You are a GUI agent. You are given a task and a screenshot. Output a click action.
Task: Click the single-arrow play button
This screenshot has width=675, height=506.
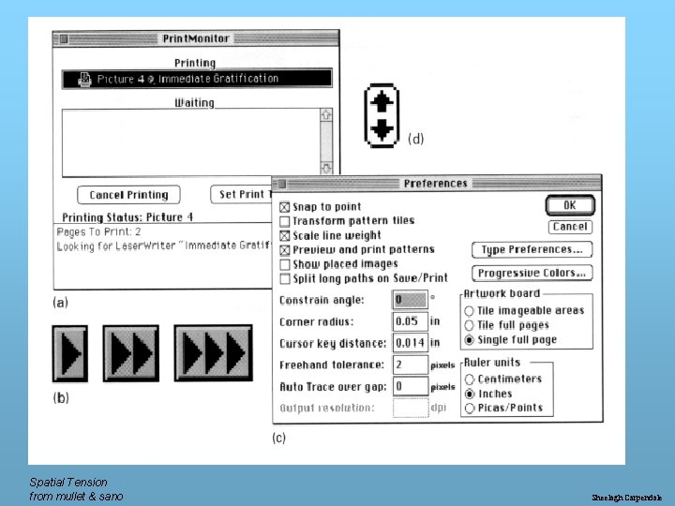tap(70, 353)
